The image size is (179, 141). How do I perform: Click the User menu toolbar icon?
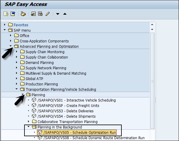(x=6, y=14)
